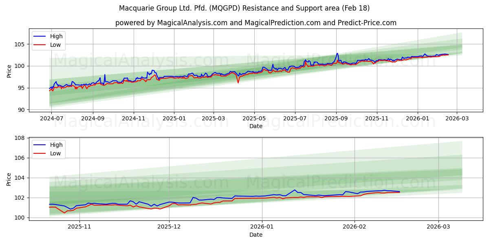This screenshot has width=489, height=244.
Task: Click the Price axis label on top chart
Action: (x=10, y=70)
